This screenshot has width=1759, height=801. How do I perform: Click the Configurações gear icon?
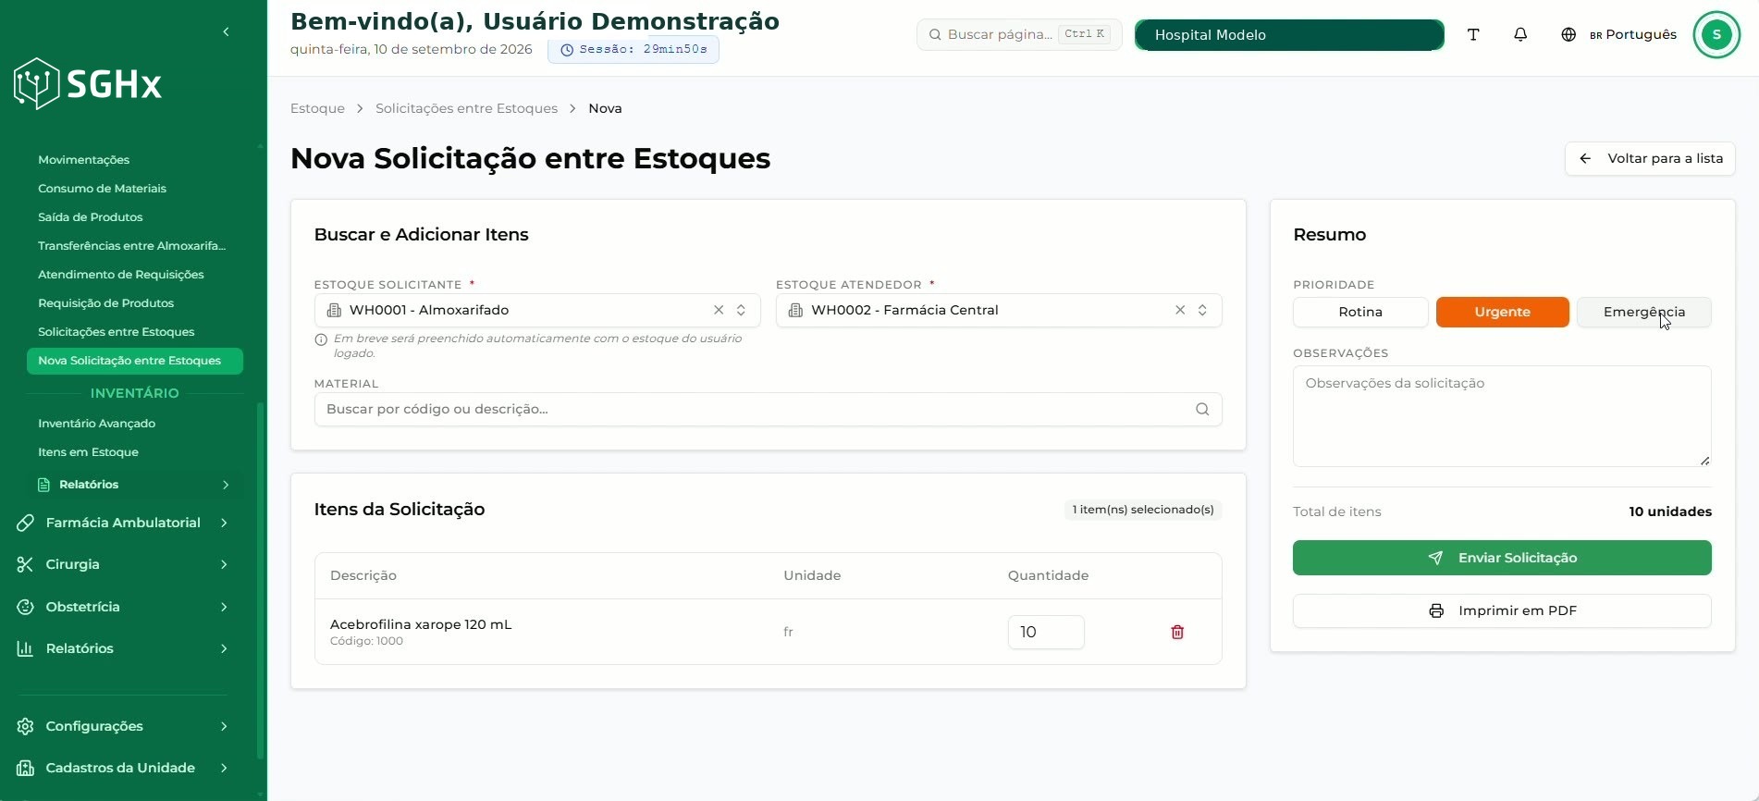26,726
